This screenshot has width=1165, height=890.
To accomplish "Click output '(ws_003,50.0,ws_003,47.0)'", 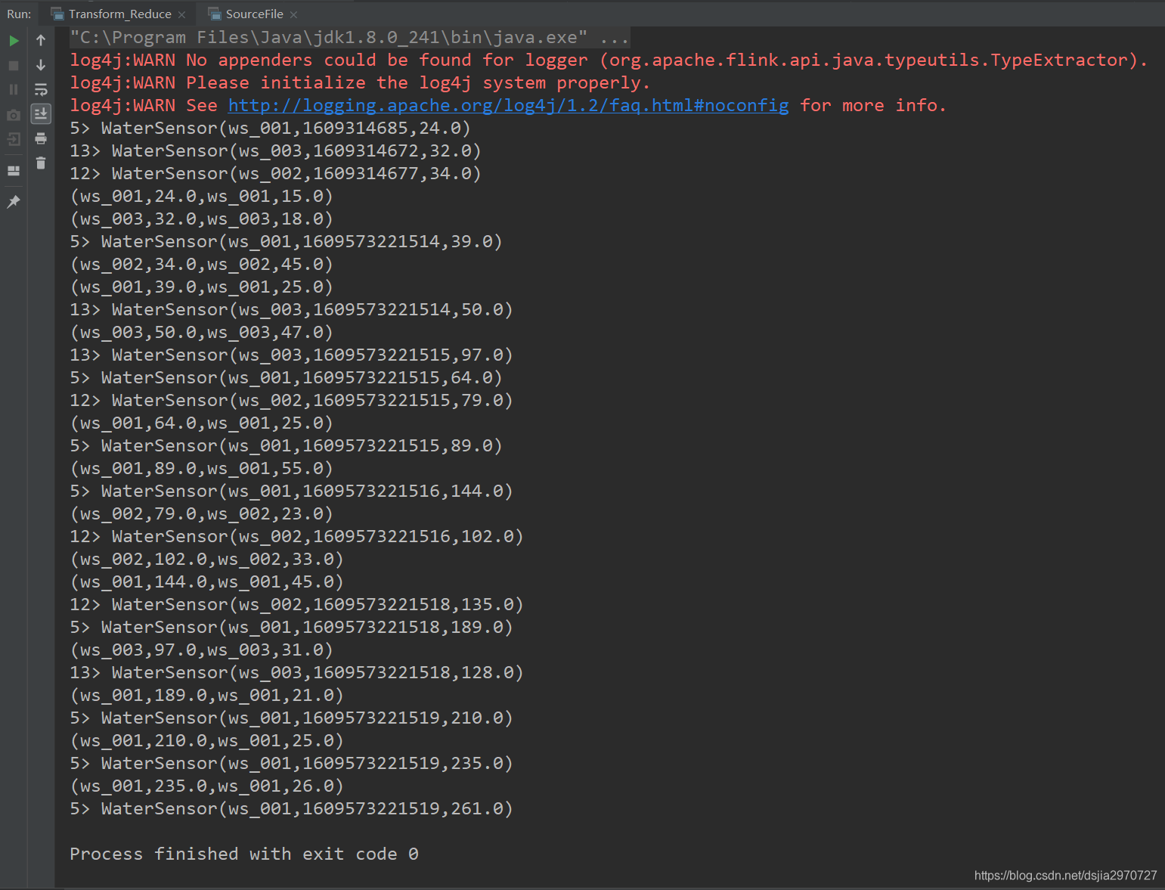I will (201, 332).
